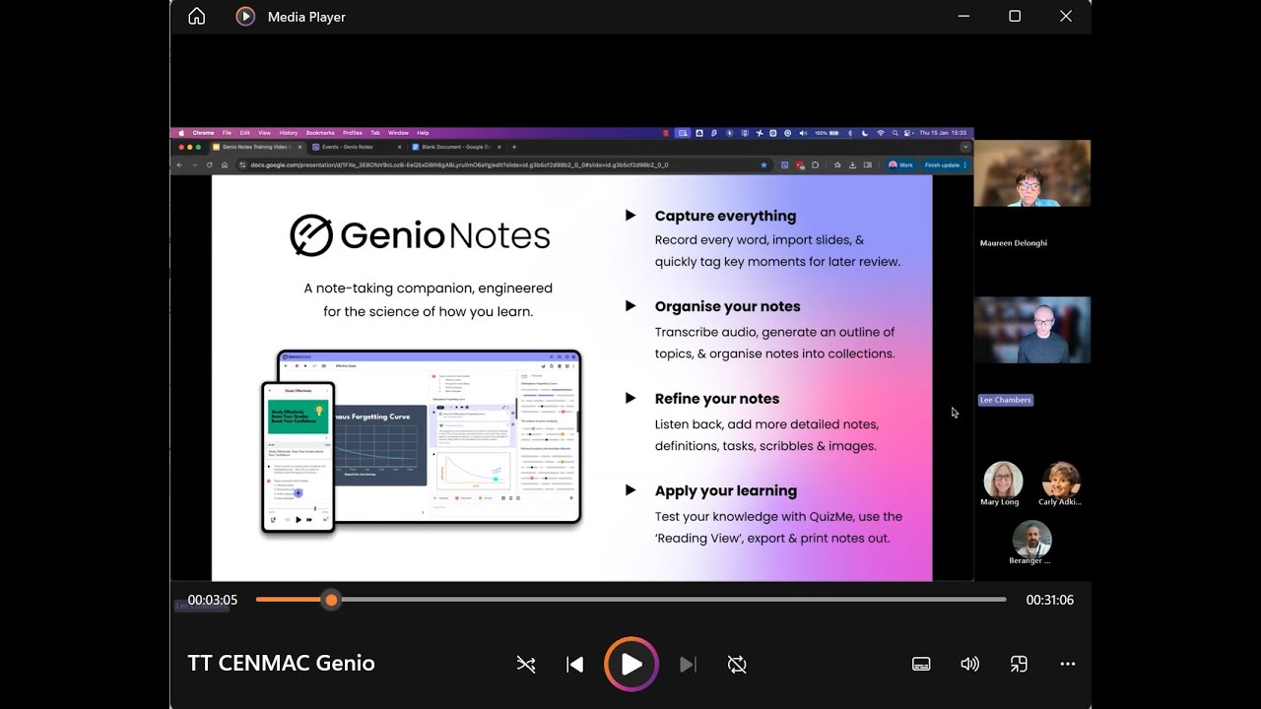Click the Apply your learning heading
The image size is (1261, 709).
[726, 490]
